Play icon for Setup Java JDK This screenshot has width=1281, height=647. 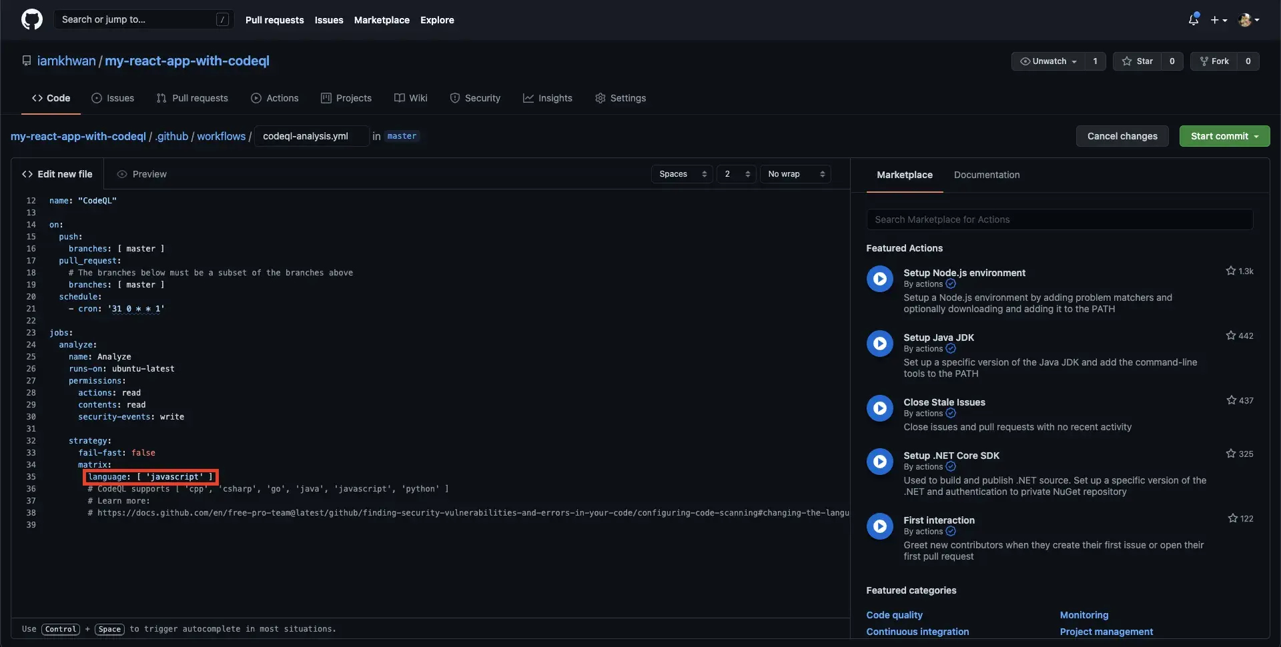(879, 344)
